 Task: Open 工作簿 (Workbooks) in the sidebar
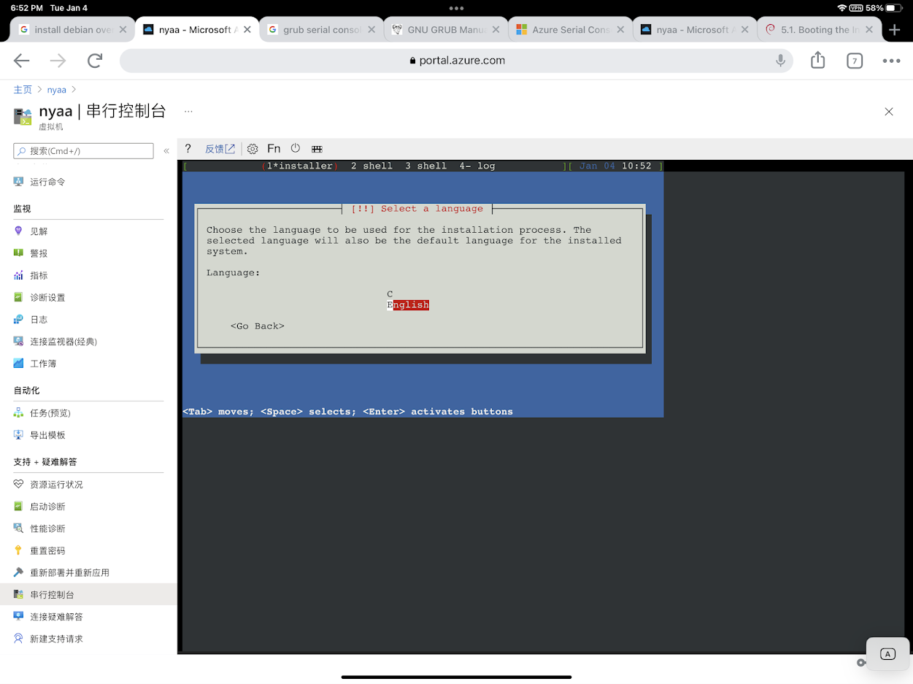point(44,363)
